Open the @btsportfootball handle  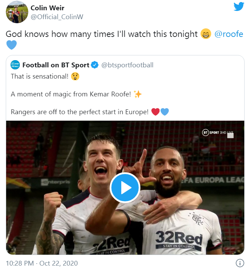[x=127, y=65]
